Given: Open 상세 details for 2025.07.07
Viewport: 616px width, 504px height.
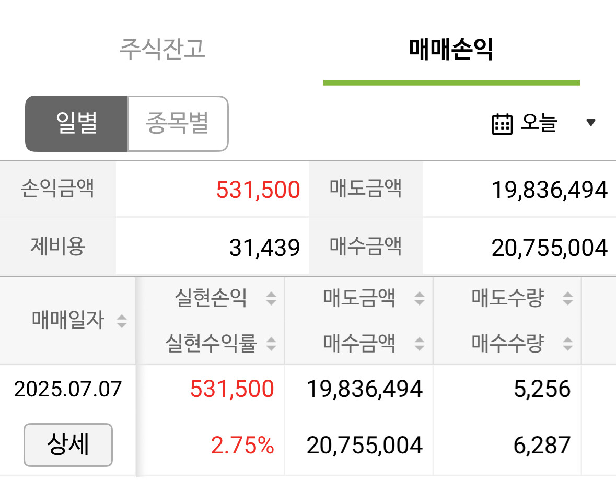Looking at the screenshot, I should coord(68,445).
